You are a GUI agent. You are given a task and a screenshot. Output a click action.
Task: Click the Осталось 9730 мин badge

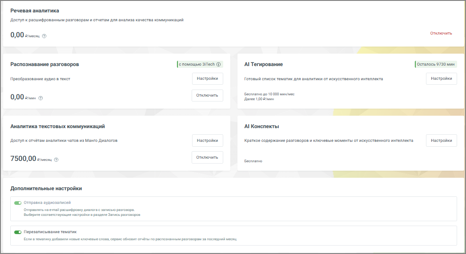coord(436,64)
